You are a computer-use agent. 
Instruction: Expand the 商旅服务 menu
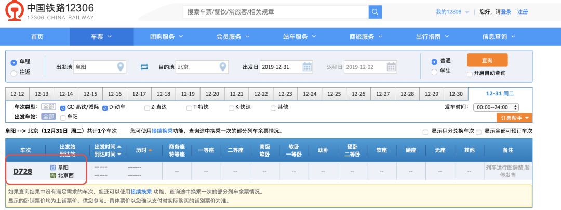366,37
